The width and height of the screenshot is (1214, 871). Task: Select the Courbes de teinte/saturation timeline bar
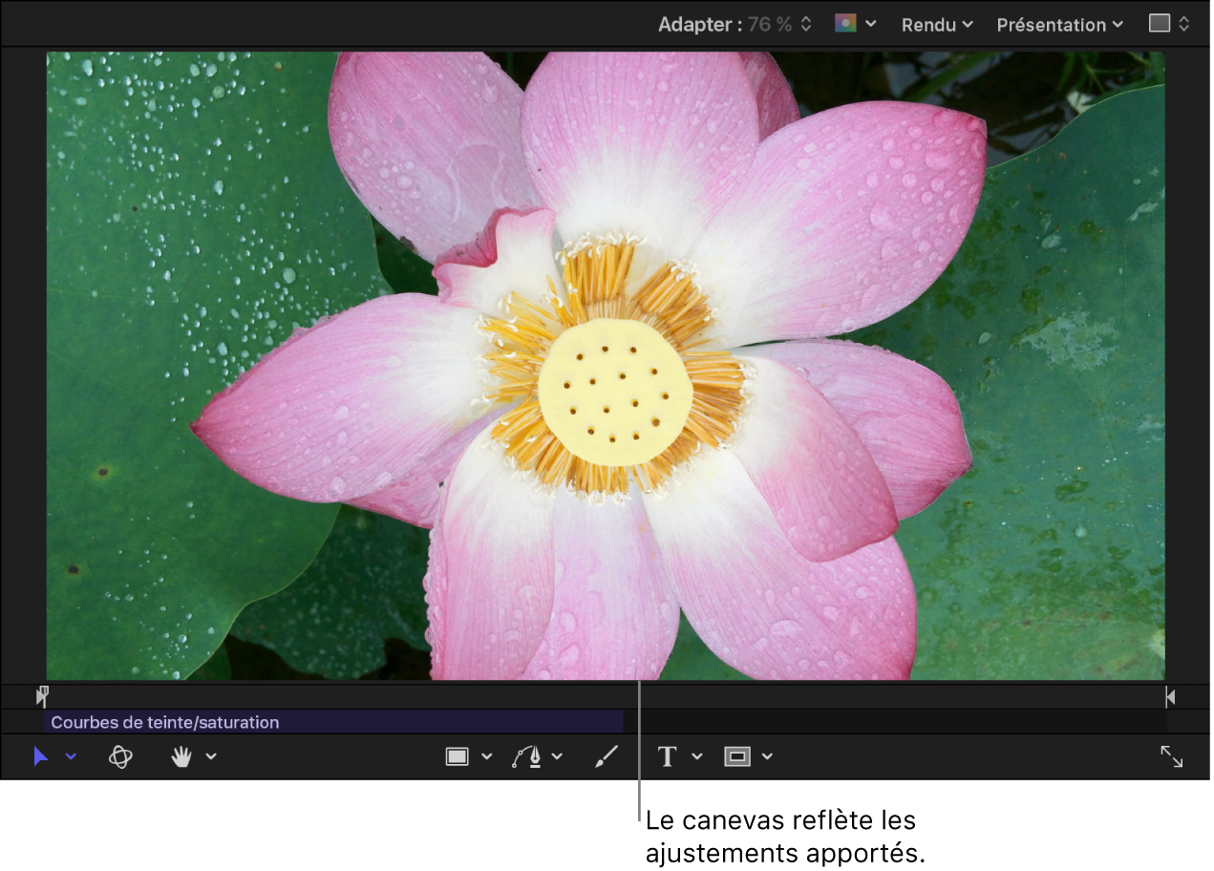pyautogui.click(x=334, y=722)
